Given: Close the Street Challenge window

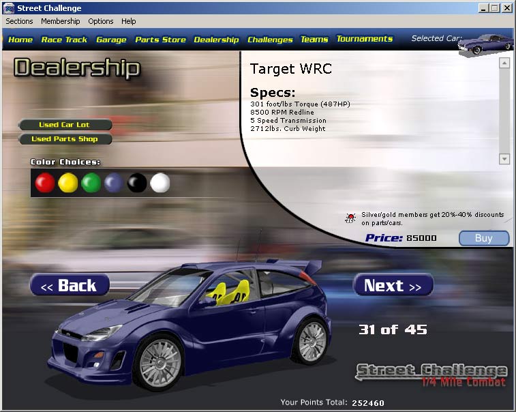Looking at the screenshot, I should click(x=506, y=8).
